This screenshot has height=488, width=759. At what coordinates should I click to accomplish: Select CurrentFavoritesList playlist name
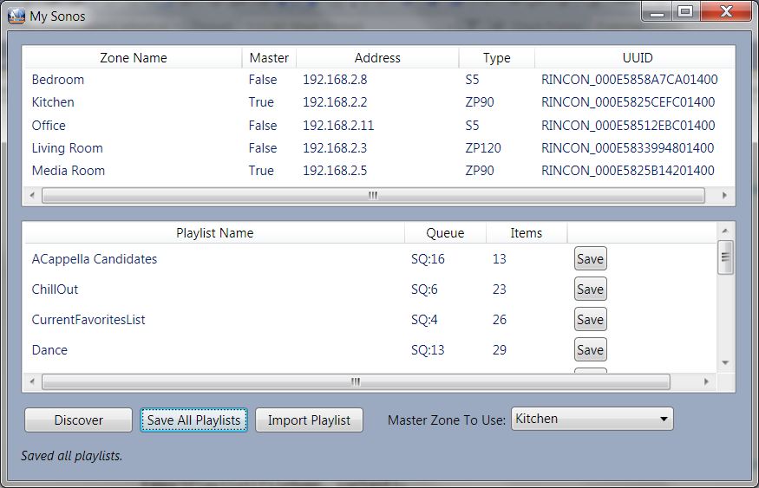(88, 320)
